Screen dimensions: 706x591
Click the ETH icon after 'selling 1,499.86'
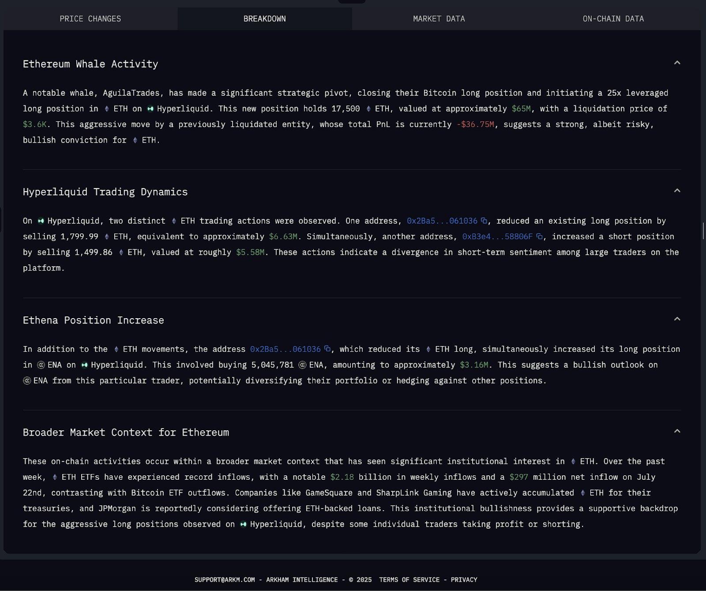pyautogui.click(x=121, y=252)
